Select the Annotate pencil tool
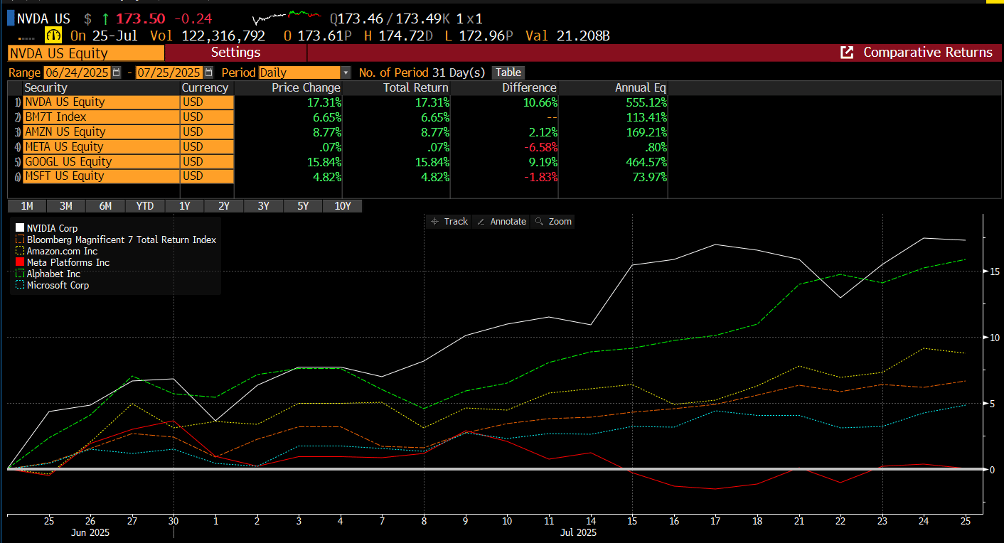 (501, 222)
